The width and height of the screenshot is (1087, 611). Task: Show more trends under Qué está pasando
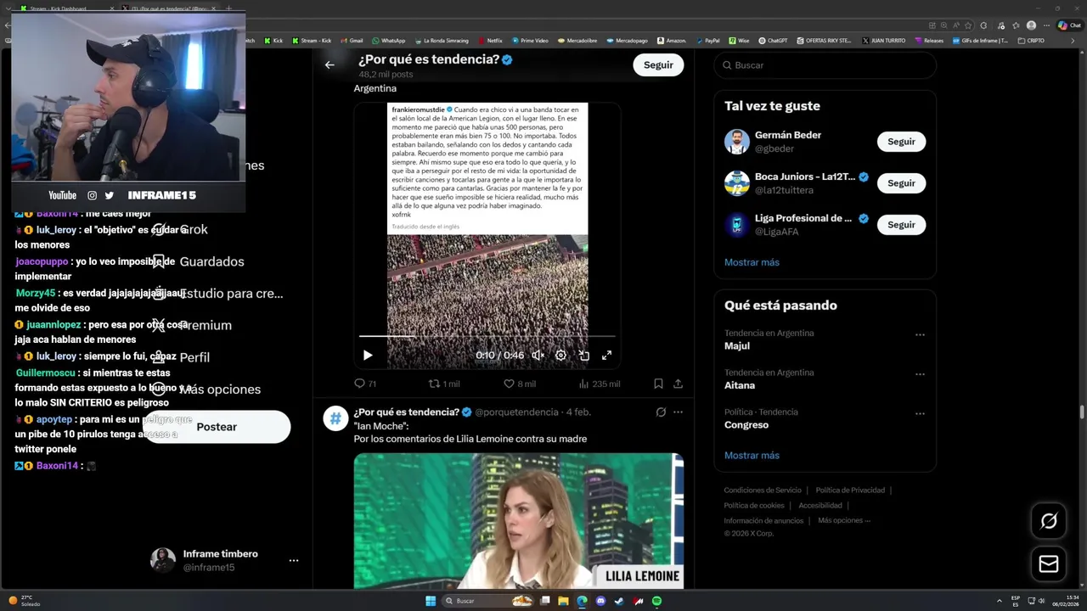tap(752, 456)
